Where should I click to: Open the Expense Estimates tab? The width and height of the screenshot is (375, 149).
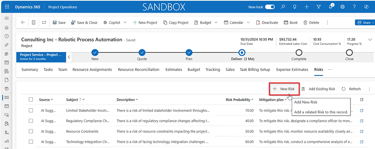[292, 69]
